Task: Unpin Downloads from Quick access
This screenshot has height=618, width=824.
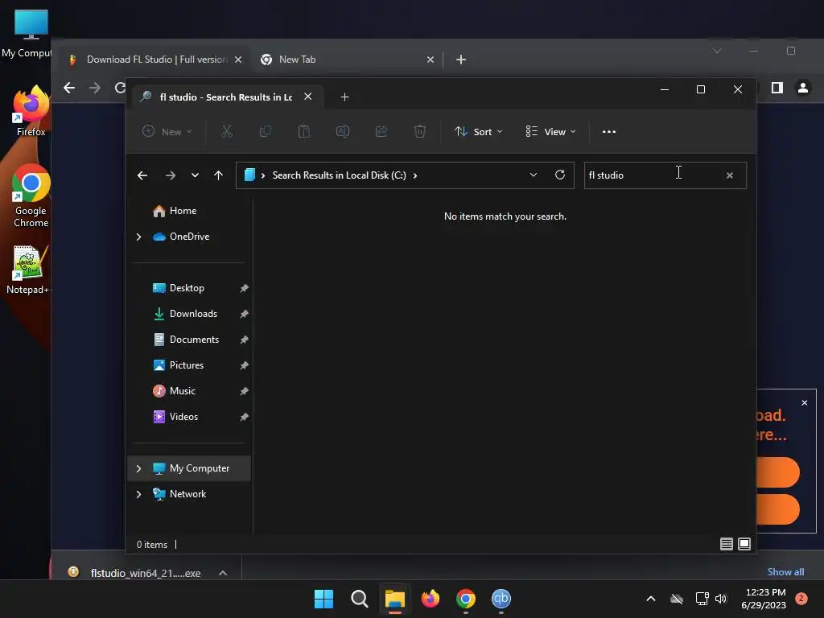Action: (244, 314)
